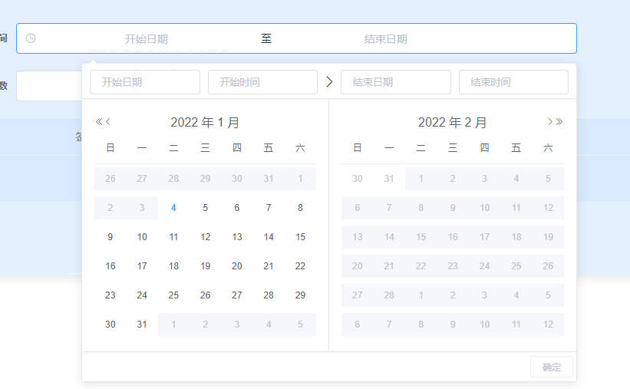Select January 9 in the left calendar
This screenshot has height=389, width=630.
tap(110, 236)
